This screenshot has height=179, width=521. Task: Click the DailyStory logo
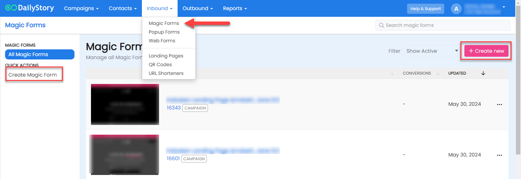coord(30,8)
